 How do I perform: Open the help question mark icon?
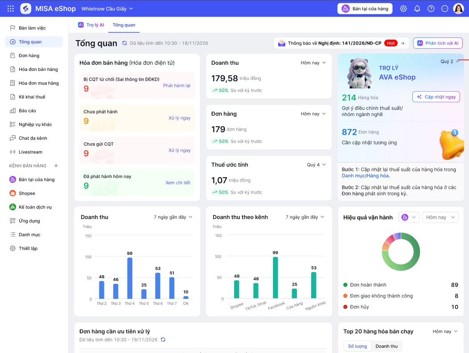pyautogui.click(x=431, y=8)
